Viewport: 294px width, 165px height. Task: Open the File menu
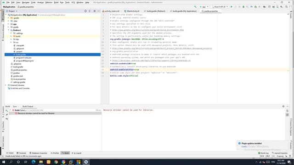pos(8,2)
